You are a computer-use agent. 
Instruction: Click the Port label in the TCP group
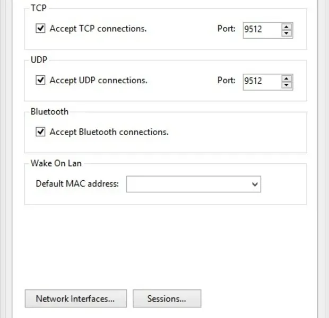(226, 29)
